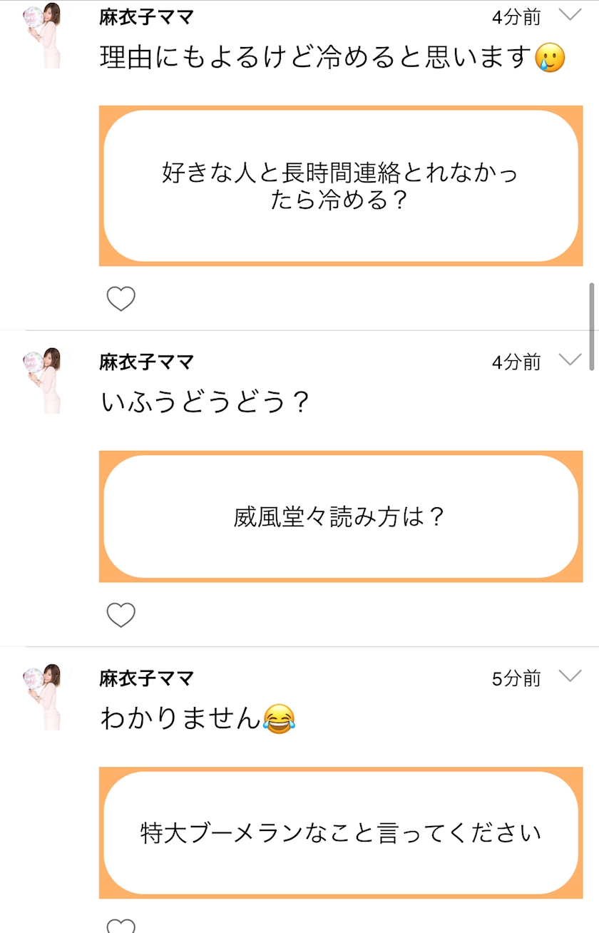This screenshot has height=933, width=599.
Task: Open the 威風堂々読み方は? question card
Action: click(x=340, y=516)
